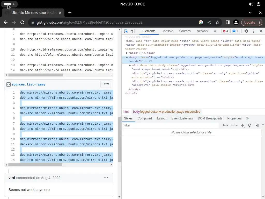Focus the styles Filter input field
The width and height of the screenshot is (265, 199).
pyautogui.click(x=171, y=125)
